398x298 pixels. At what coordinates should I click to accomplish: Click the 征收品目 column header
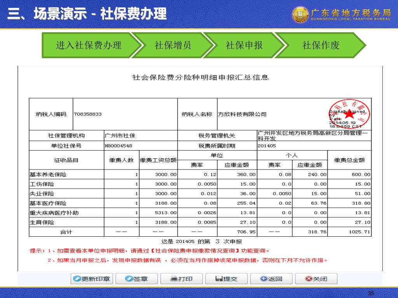pos(66,160)
